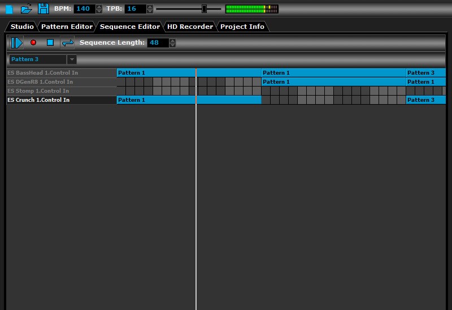452x310 pixels.
Task: Increase TPB with the up arrow
Action: click(x=150, y=7)
